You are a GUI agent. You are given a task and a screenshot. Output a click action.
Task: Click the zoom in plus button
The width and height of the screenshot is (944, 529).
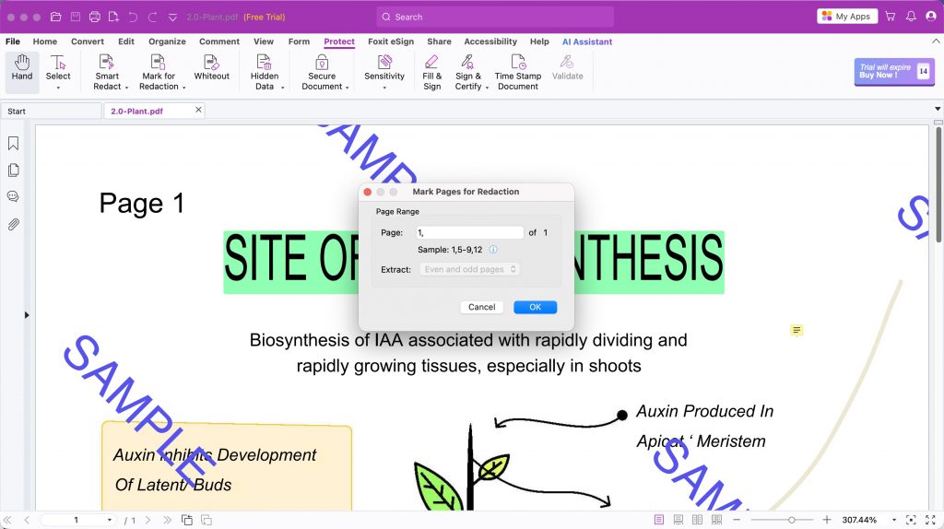click(827, 520)
